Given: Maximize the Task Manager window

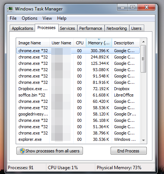Looking at the screenshot, I should coord(133,7).
